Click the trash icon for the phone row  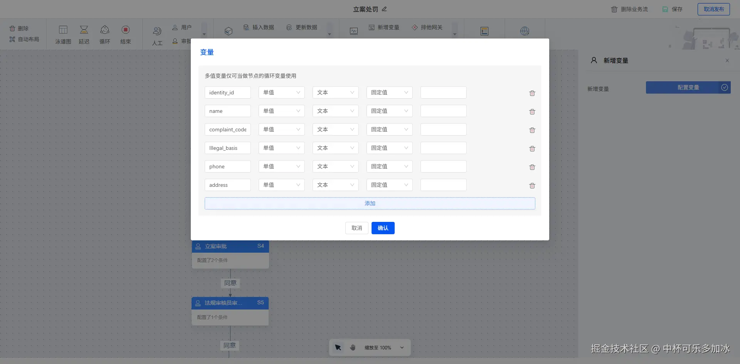(x=532, y=167)
